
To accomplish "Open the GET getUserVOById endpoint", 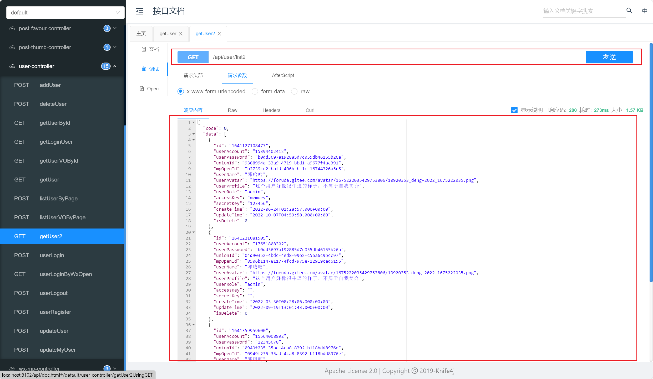I will pyautogui.click(x=62, y=161).
